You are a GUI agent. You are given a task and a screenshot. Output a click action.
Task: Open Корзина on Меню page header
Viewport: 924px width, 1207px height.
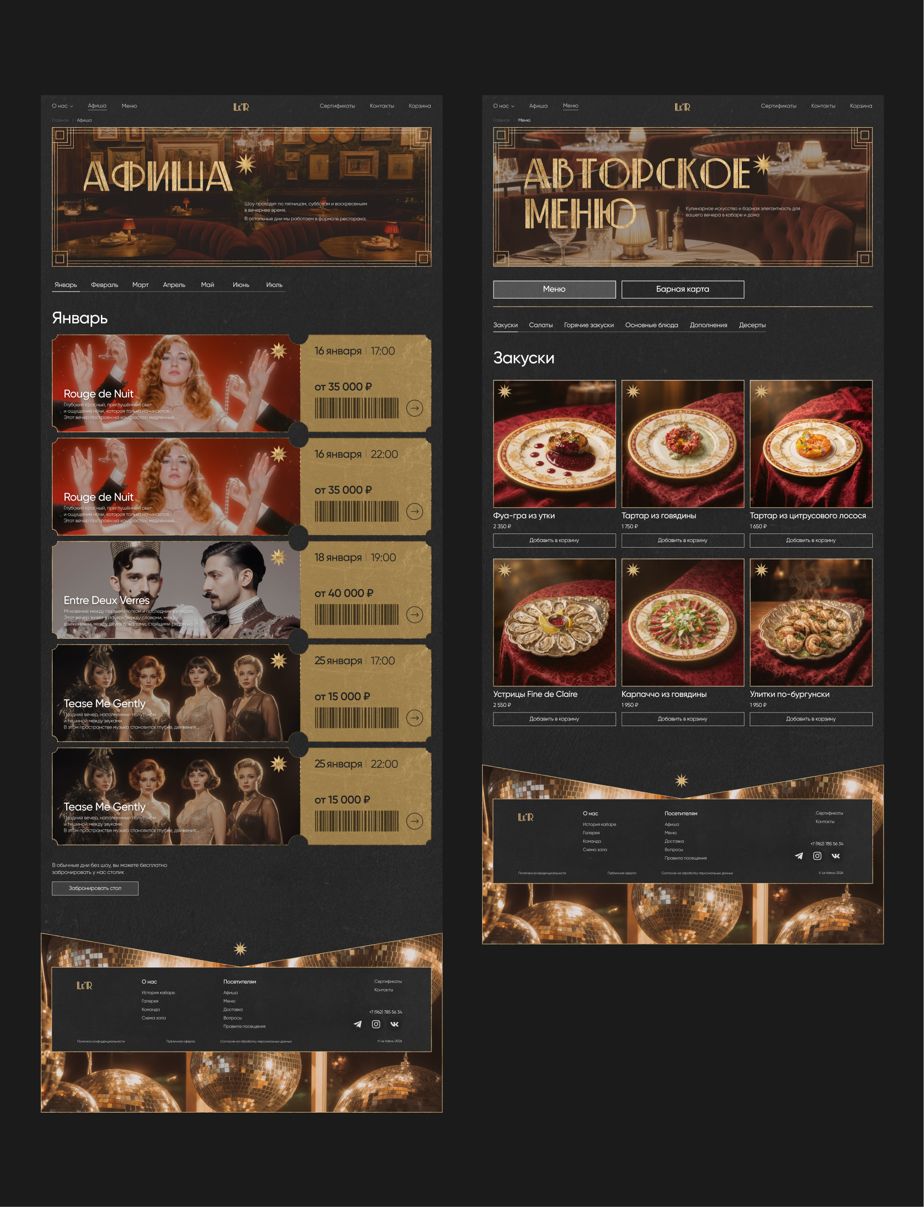coord(861,106)
